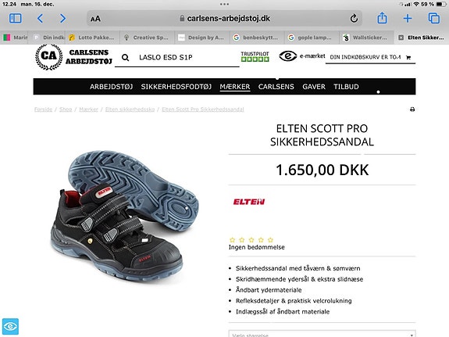Open the TILBUD menu item

pyautogui.click(x=346, y=87)
